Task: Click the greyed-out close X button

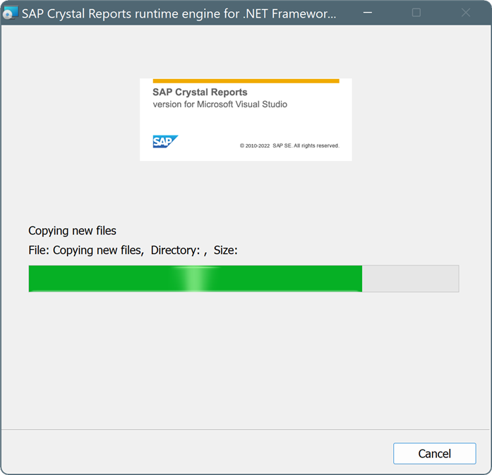Action: (466, 13)
